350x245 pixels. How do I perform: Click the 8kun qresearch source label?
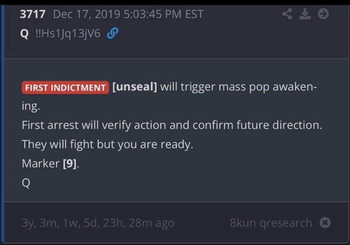(x=271, y=223)
